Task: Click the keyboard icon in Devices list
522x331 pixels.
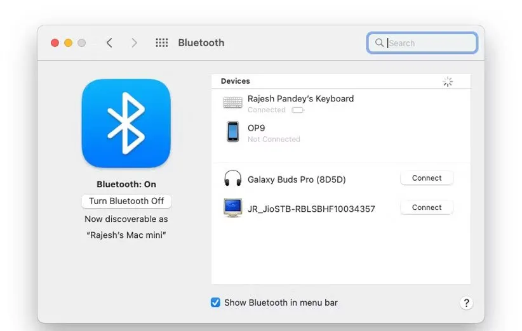Action: [232, 103]
